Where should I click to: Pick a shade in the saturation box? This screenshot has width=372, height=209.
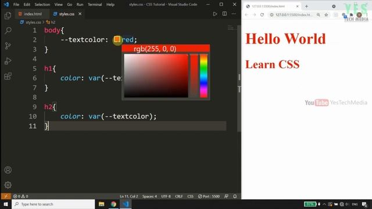[156, 75]
